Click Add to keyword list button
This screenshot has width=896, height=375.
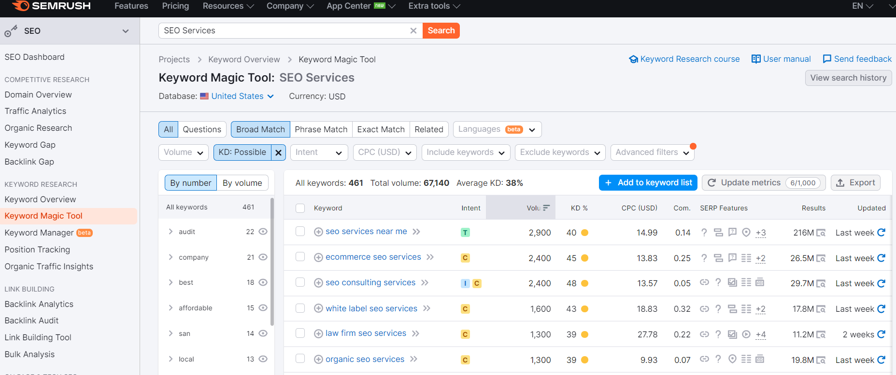[x=648, y=183]
